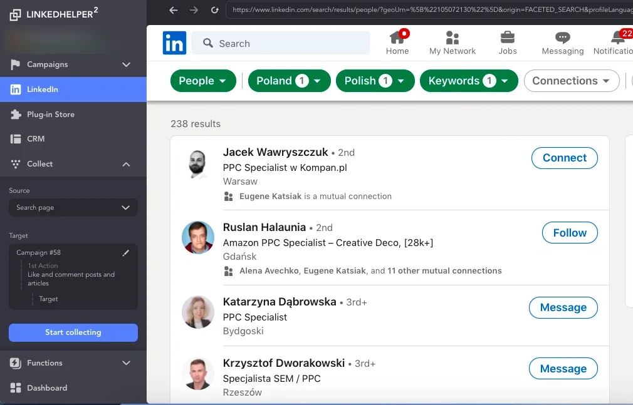Click 'PPC Specialist w Kompan.pl' headline
Viewport: 633px width, 405px height.
coord(285,168)
